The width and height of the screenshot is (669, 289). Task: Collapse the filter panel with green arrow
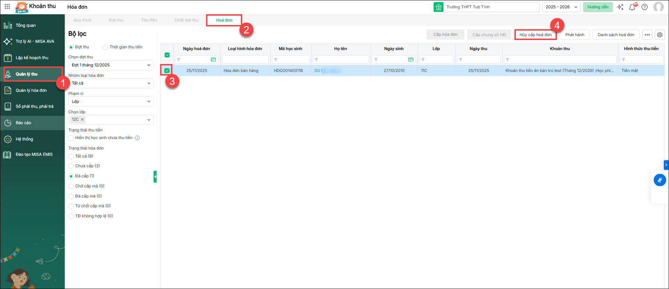tap(155, 177)
